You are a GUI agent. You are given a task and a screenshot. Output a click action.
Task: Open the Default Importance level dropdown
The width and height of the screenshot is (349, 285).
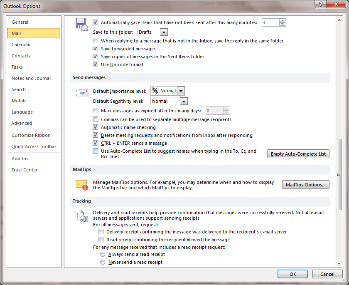point(181,91)
